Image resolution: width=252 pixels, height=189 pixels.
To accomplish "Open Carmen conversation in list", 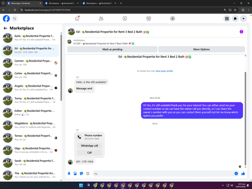I will (30, 63).
